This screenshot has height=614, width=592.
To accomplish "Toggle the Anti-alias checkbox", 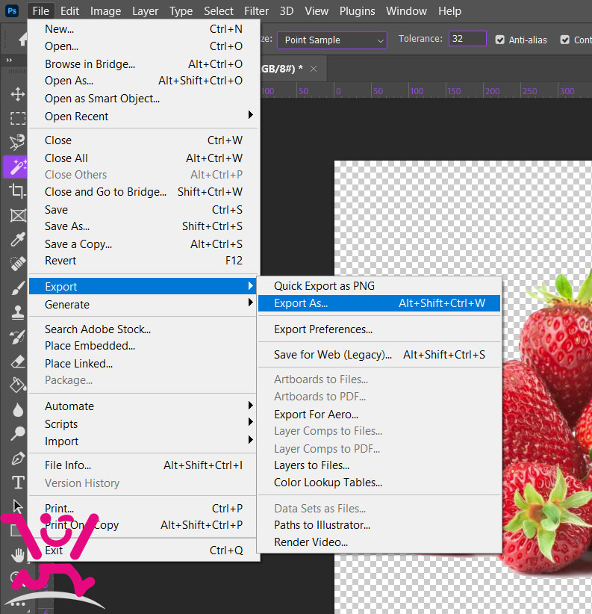I will pos(499,40).
